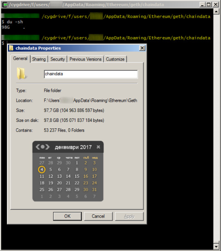Select highlighted day 4 in calendar
The image size is (221, 251).
pos(42,169)
